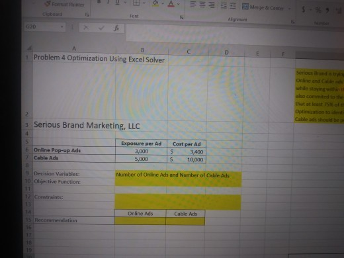Image resolution: width=344 pixels, height=258 pixels.
Task: Select the cost value 10,000
Action: [x=187, y=159]
